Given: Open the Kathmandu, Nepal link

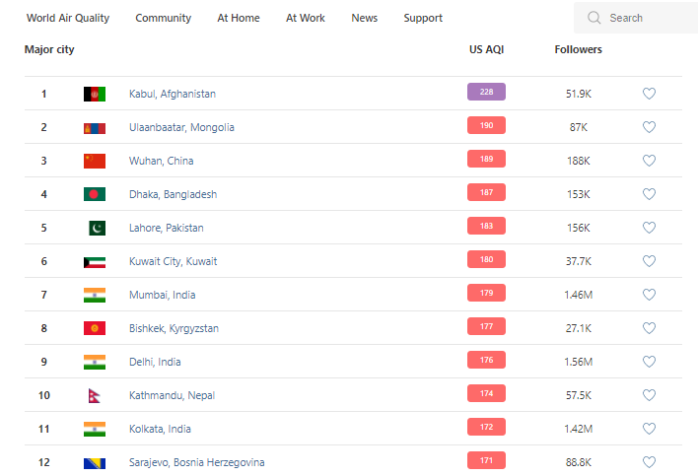Looking at the screenshot, I should click(172, 395).
